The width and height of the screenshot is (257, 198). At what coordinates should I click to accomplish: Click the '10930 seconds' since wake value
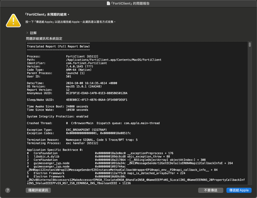point(77,110)
